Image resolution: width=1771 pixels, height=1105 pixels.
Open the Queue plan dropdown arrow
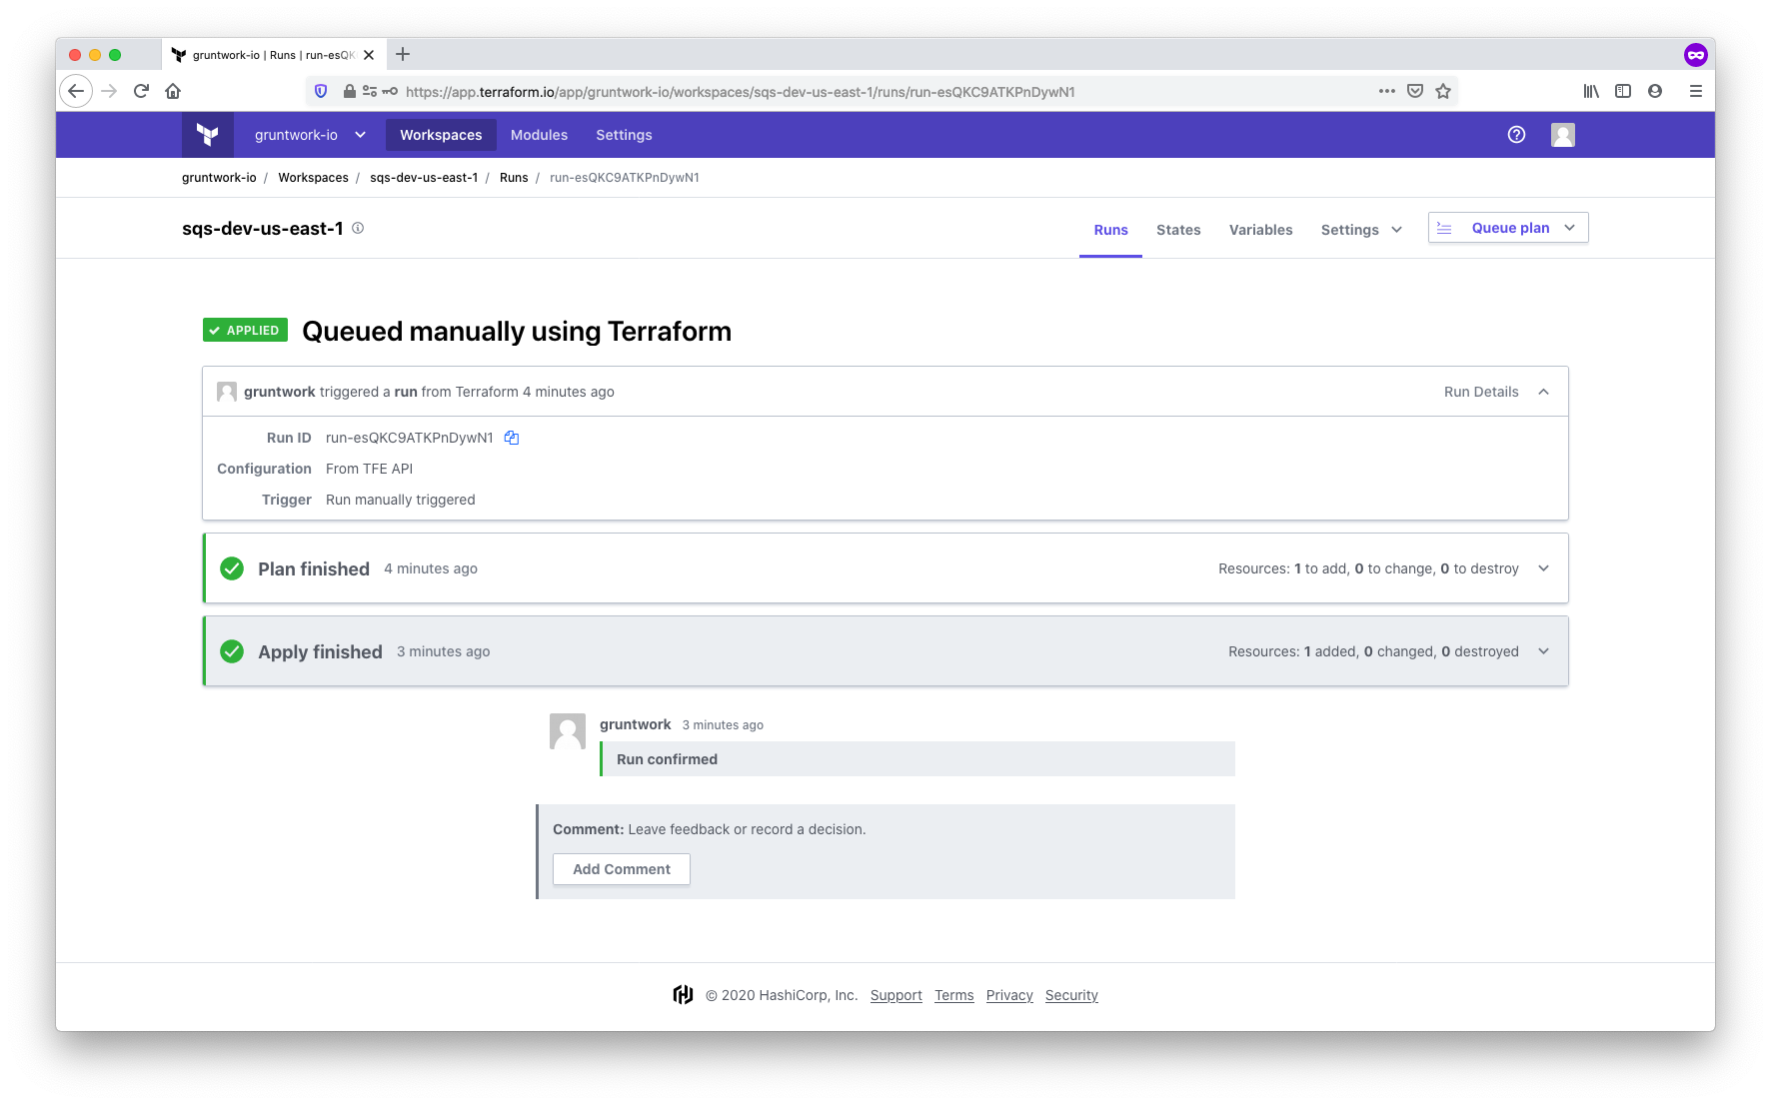tap(1569, 228)
